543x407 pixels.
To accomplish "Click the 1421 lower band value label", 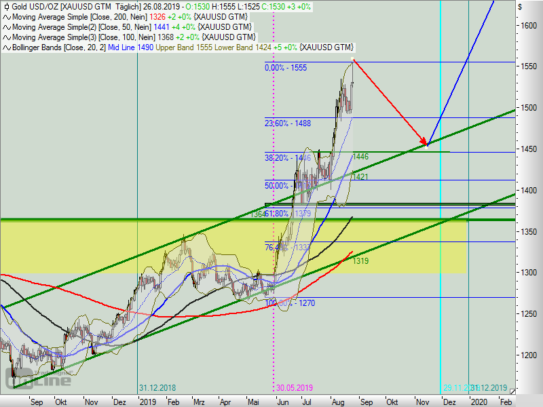I will click(360, 177).
